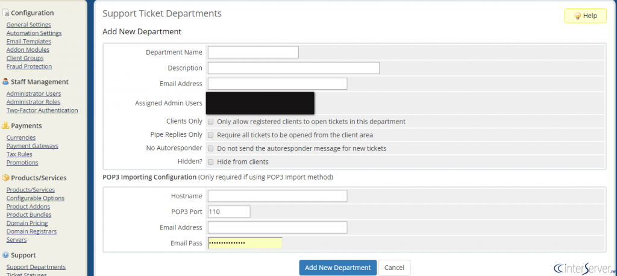Click the Support question mark icon
Image resolution: width=617 pixels, height=276 pixels.
pos(5,255)
